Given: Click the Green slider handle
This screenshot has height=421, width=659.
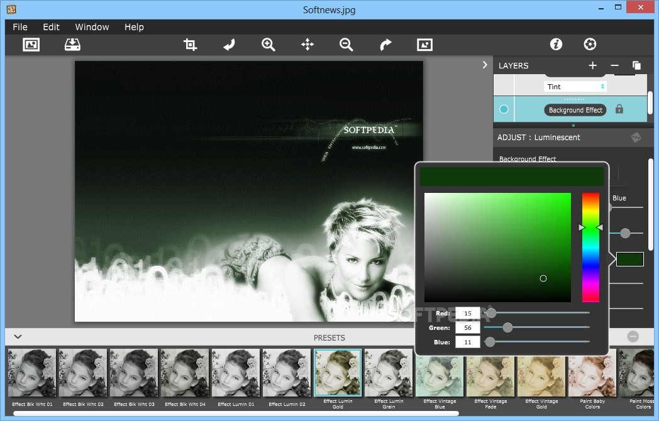Looking at the screenshot, I should 507,327.
